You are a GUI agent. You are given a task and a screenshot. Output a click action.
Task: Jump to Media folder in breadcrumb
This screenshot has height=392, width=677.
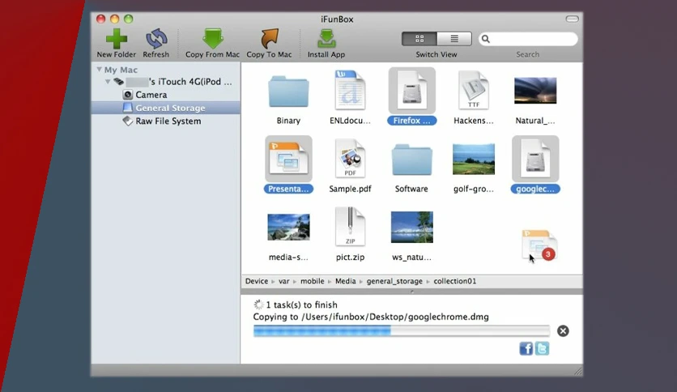346,281
